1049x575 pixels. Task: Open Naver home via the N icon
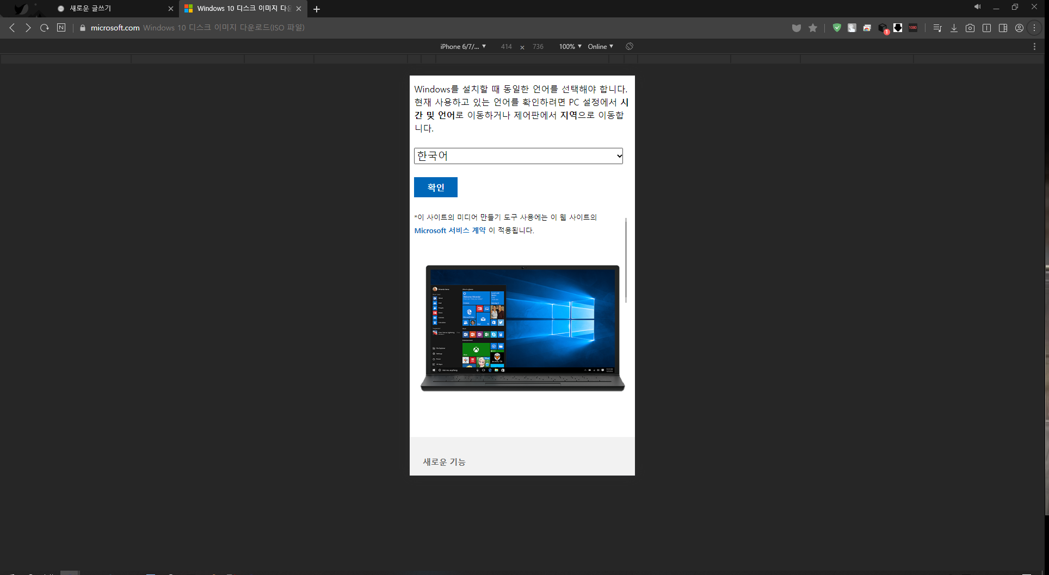pyautogui.click(x=61, y=28)
